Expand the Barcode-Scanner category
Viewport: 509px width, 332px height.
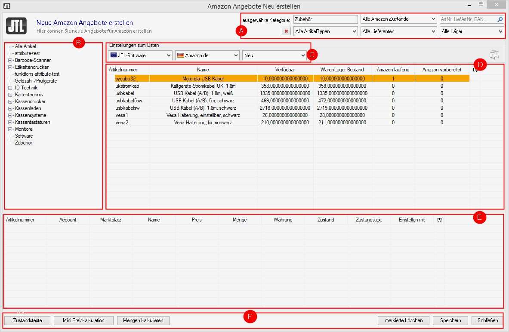click(x=10, y=60)
